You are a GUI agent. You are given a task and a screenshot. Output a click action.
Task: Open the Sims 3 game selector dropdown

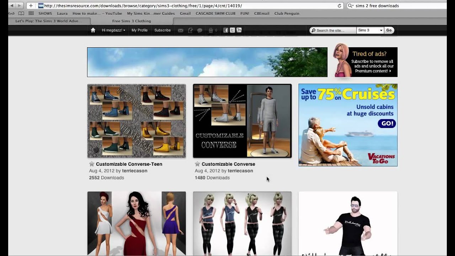[370, 30]
